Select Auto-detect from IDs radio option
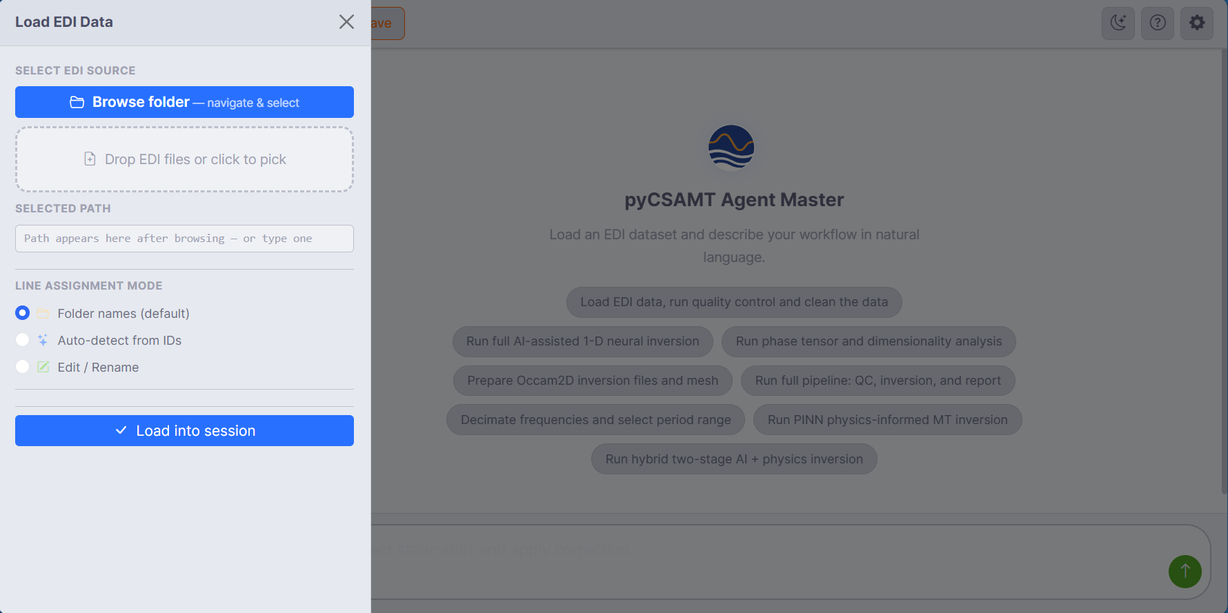Screen dimensions: 1228x613 (23, 340)
